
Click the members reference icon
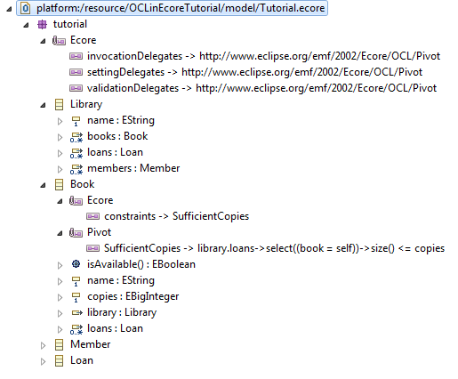click(x=76, y=169)
